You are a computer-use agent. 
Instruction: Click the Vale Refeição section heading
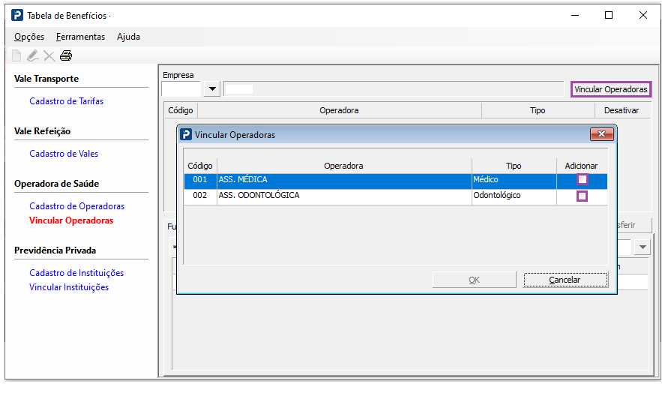pyautogui.click(x=42, y=131)
